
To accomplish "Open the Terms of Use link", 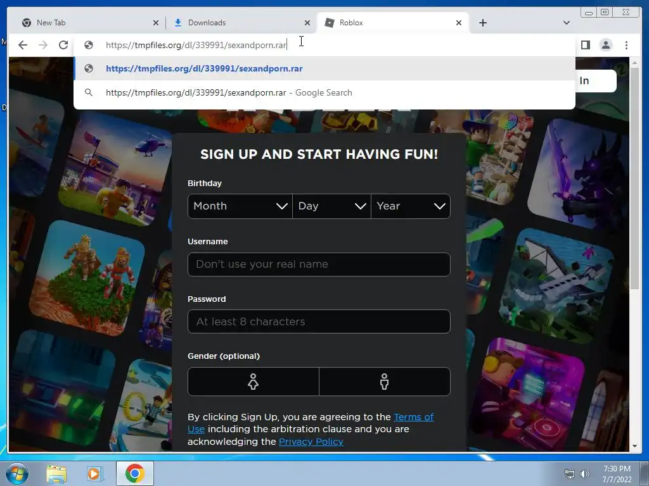I will pos(413,417).
